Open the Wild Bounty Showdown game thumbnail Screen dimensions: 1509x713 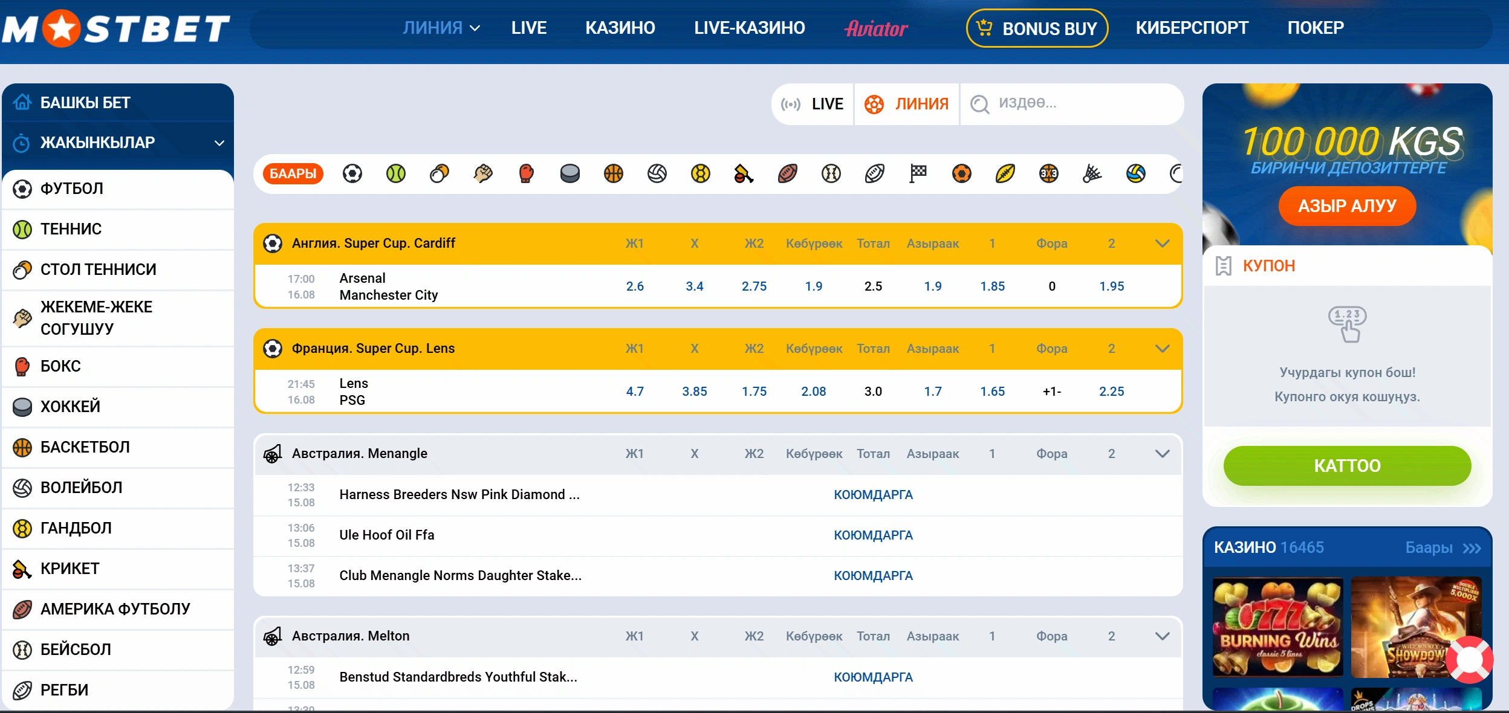click(x=1416, y=627)
